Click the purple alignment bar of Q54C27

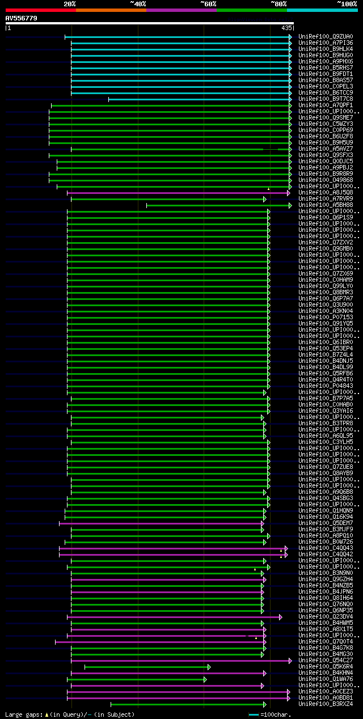[x=181, y=661]
